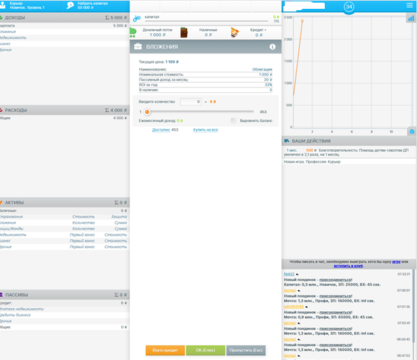Viewport: 417px width, 360px height.
Task: Click the Страхование row in Активы
Action: tap(64, 217)
